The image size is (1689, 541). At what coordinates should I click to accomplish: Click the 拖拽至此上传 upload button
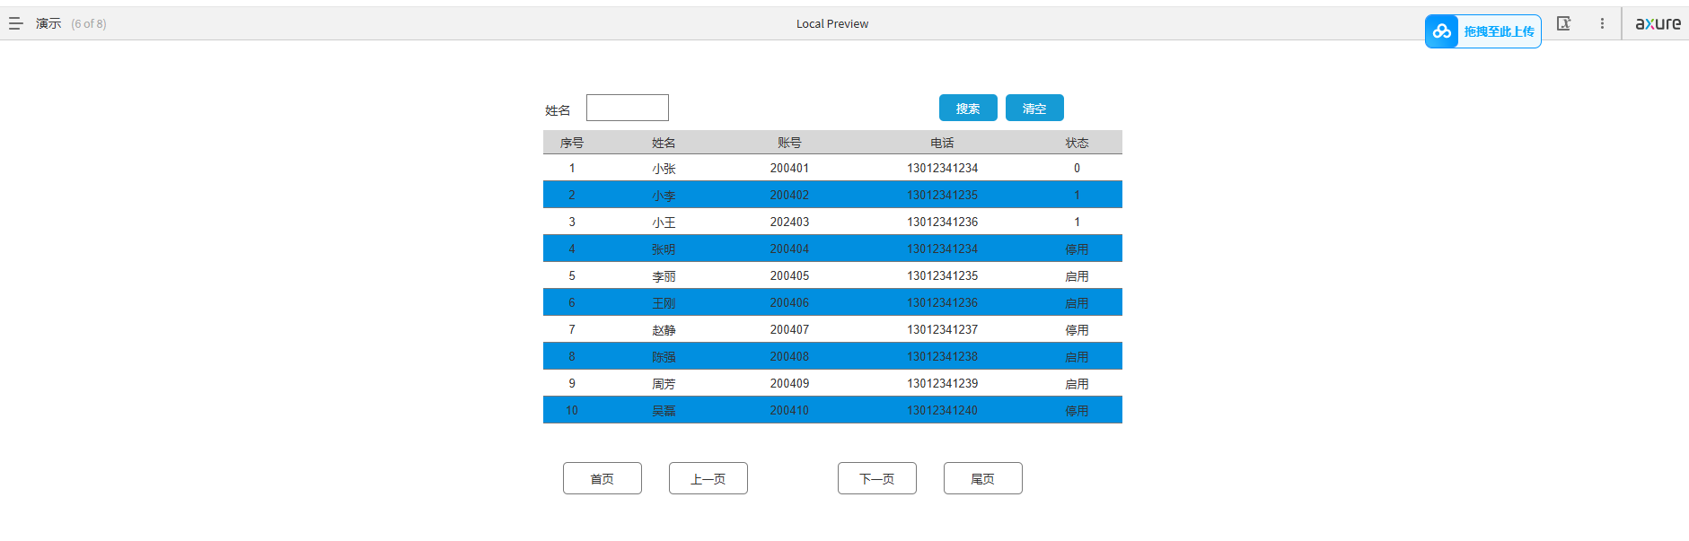point(1483,31)
